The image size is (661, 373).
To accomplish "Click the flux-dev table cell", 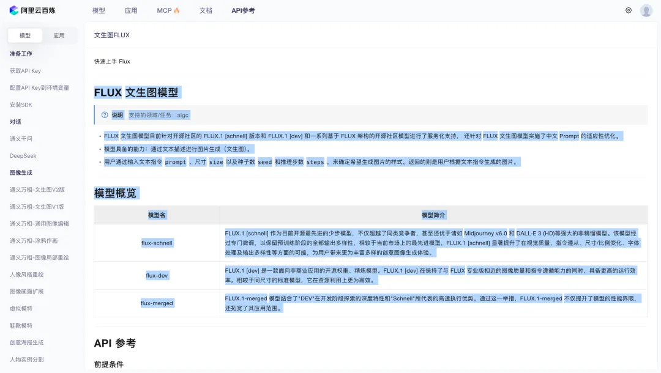I will [157, 275].
